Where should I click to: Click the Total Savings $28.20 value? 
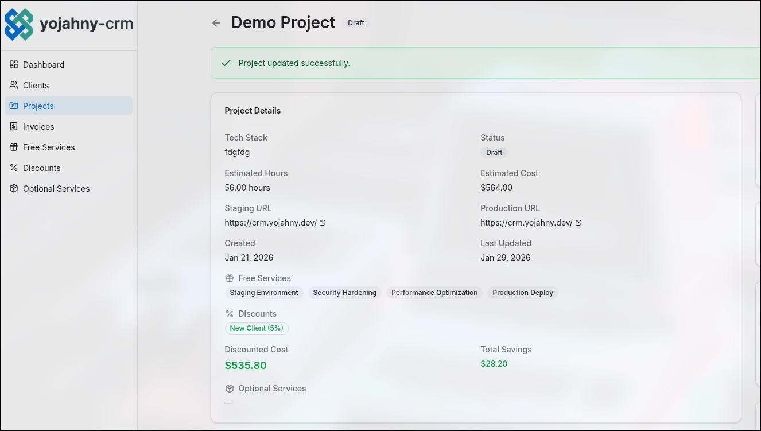click(x=494, y=364)
